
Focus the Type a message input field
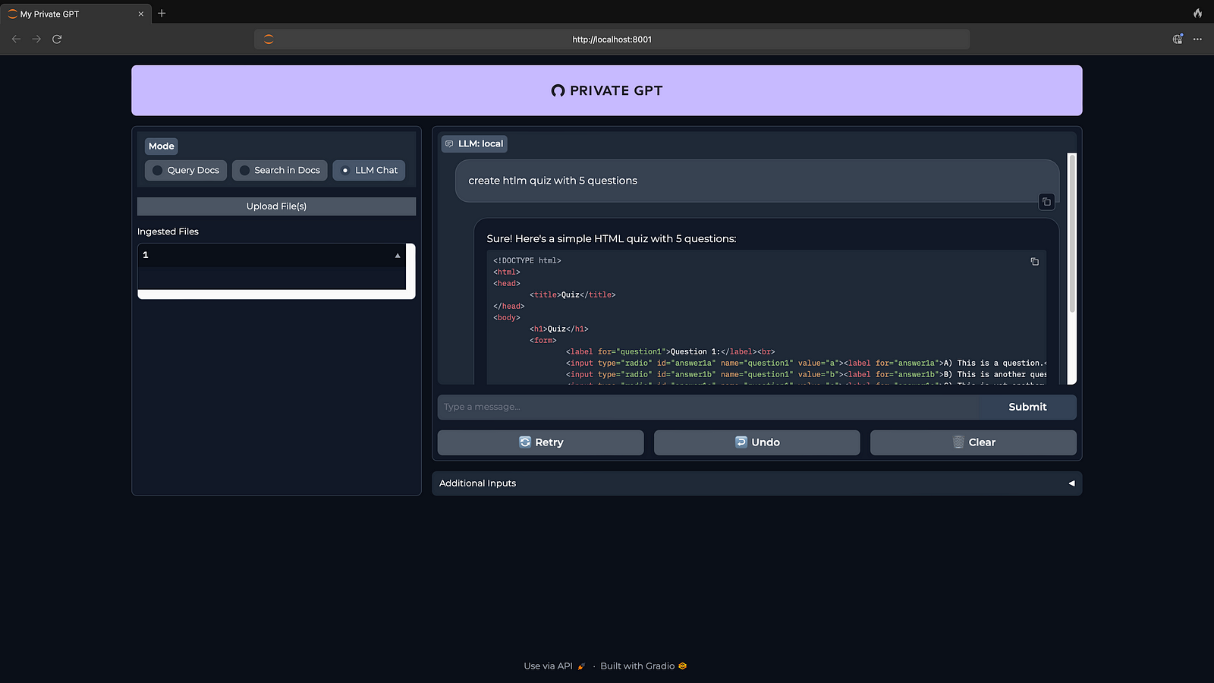[x=707, y=408]
